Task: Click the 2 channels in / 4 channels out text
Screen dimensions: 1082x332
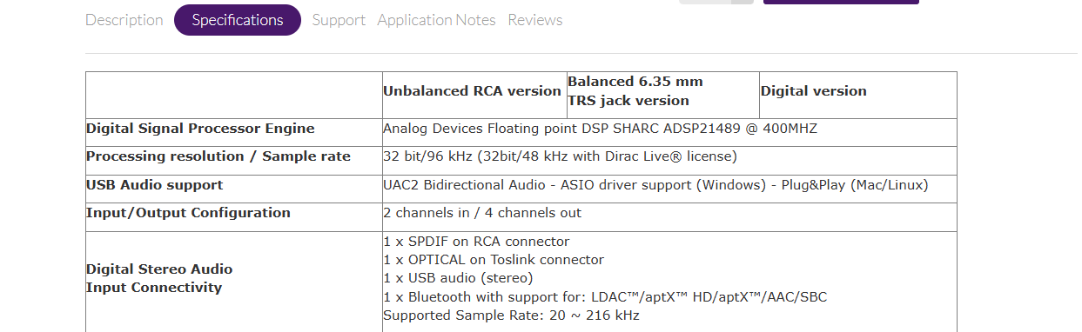Action: pos(482,213)
